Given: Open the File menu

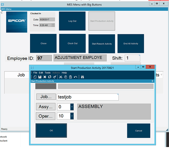Looking at the screenshot, I should 35,73.
